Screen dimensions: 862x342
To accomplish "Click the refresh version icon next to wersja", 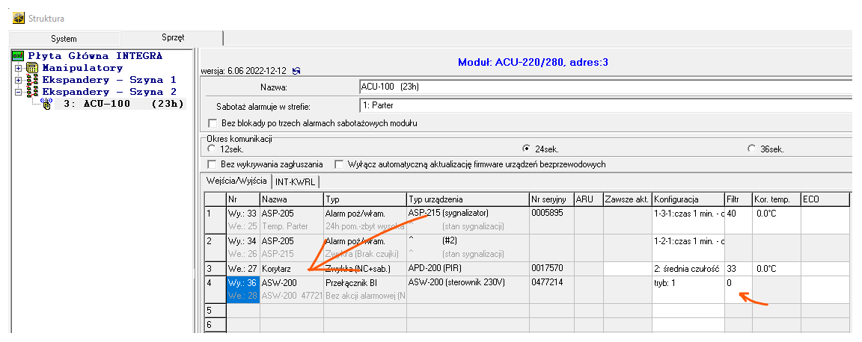I will click(x=297, y=71).
